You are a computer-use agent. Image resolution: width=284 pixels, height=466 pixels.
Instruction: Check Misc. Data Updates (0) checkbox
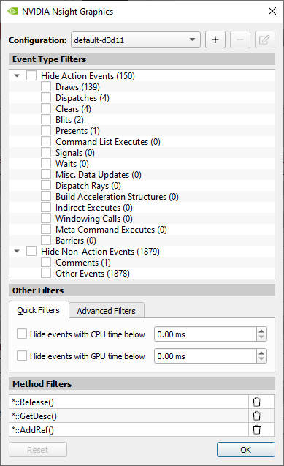(46, 174)
